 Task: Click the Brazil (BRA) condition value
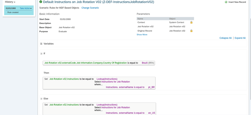pos(148,63)
